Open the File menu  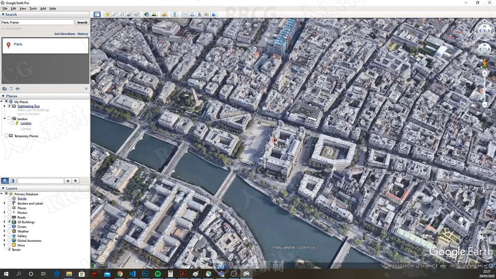point(5,9)
